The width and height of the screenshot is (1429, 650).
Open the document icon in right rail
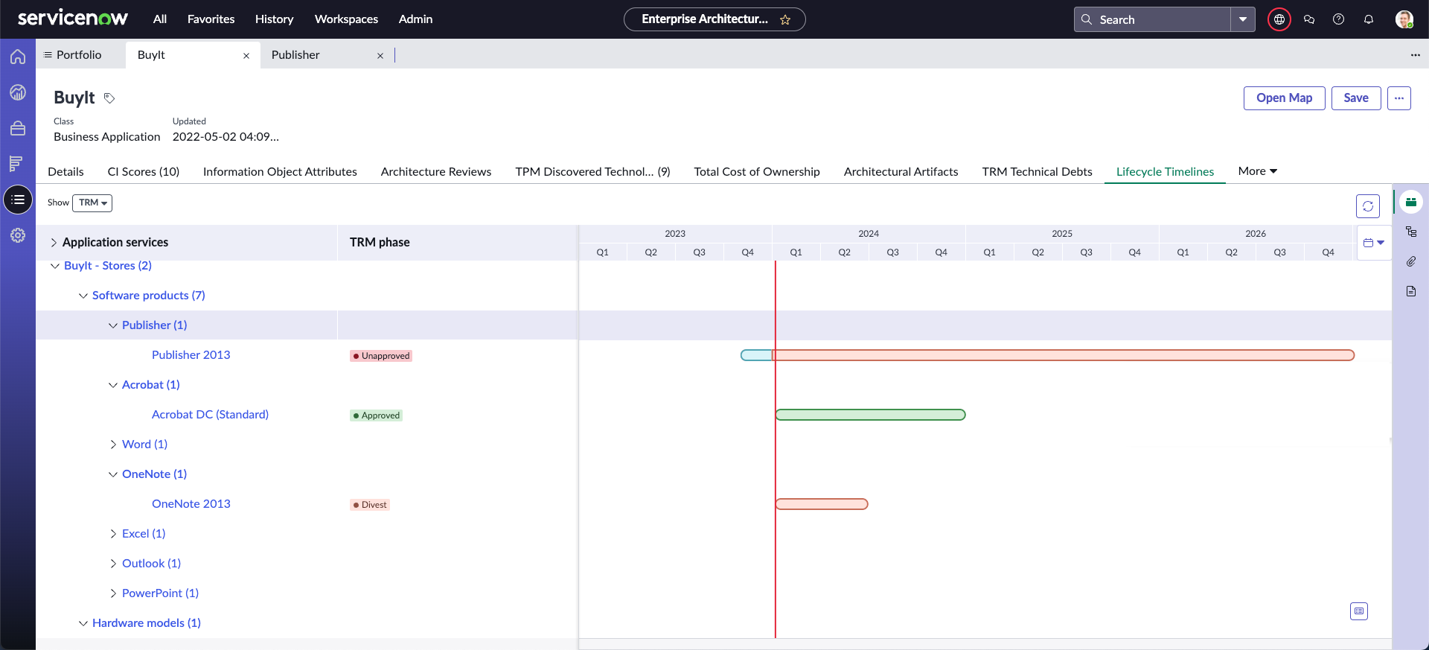1411,291
